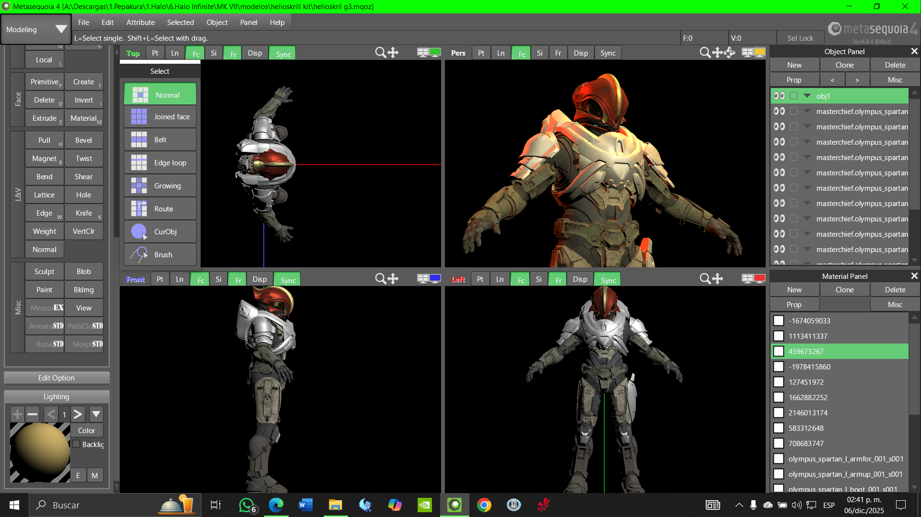Choose the Edge loop selection icon

[x=139, y=163]
